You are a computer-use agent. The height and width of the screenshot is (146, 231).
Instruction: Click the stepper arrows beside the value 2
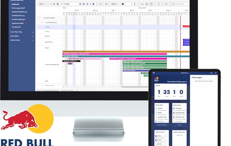point(135,4)
